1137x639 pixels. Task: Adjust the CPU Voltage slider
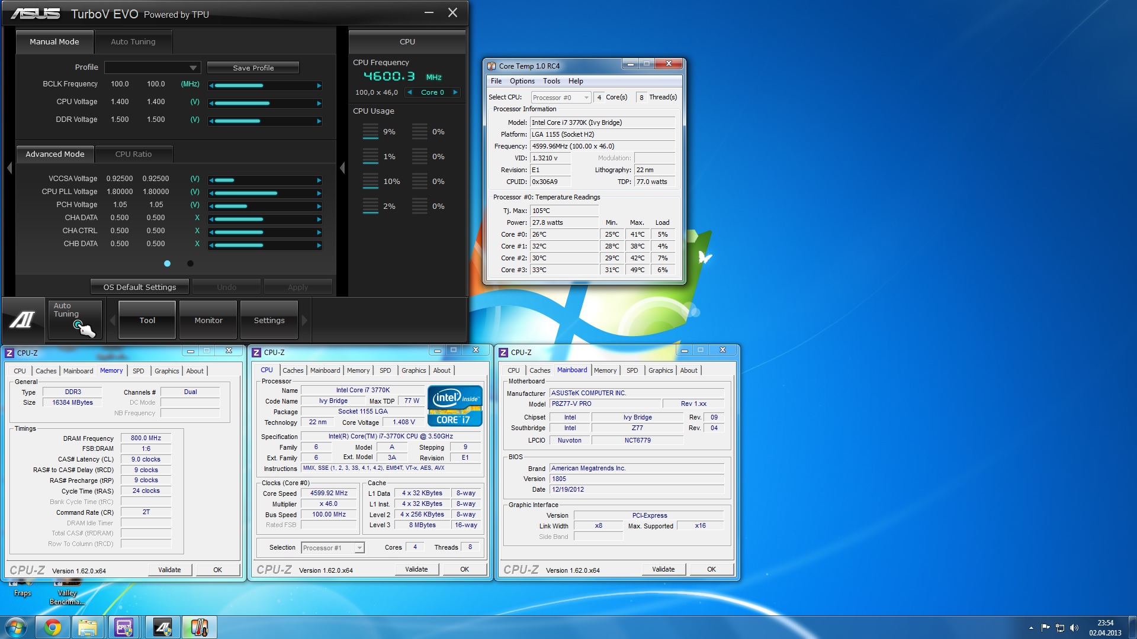[x=265, y=103]
